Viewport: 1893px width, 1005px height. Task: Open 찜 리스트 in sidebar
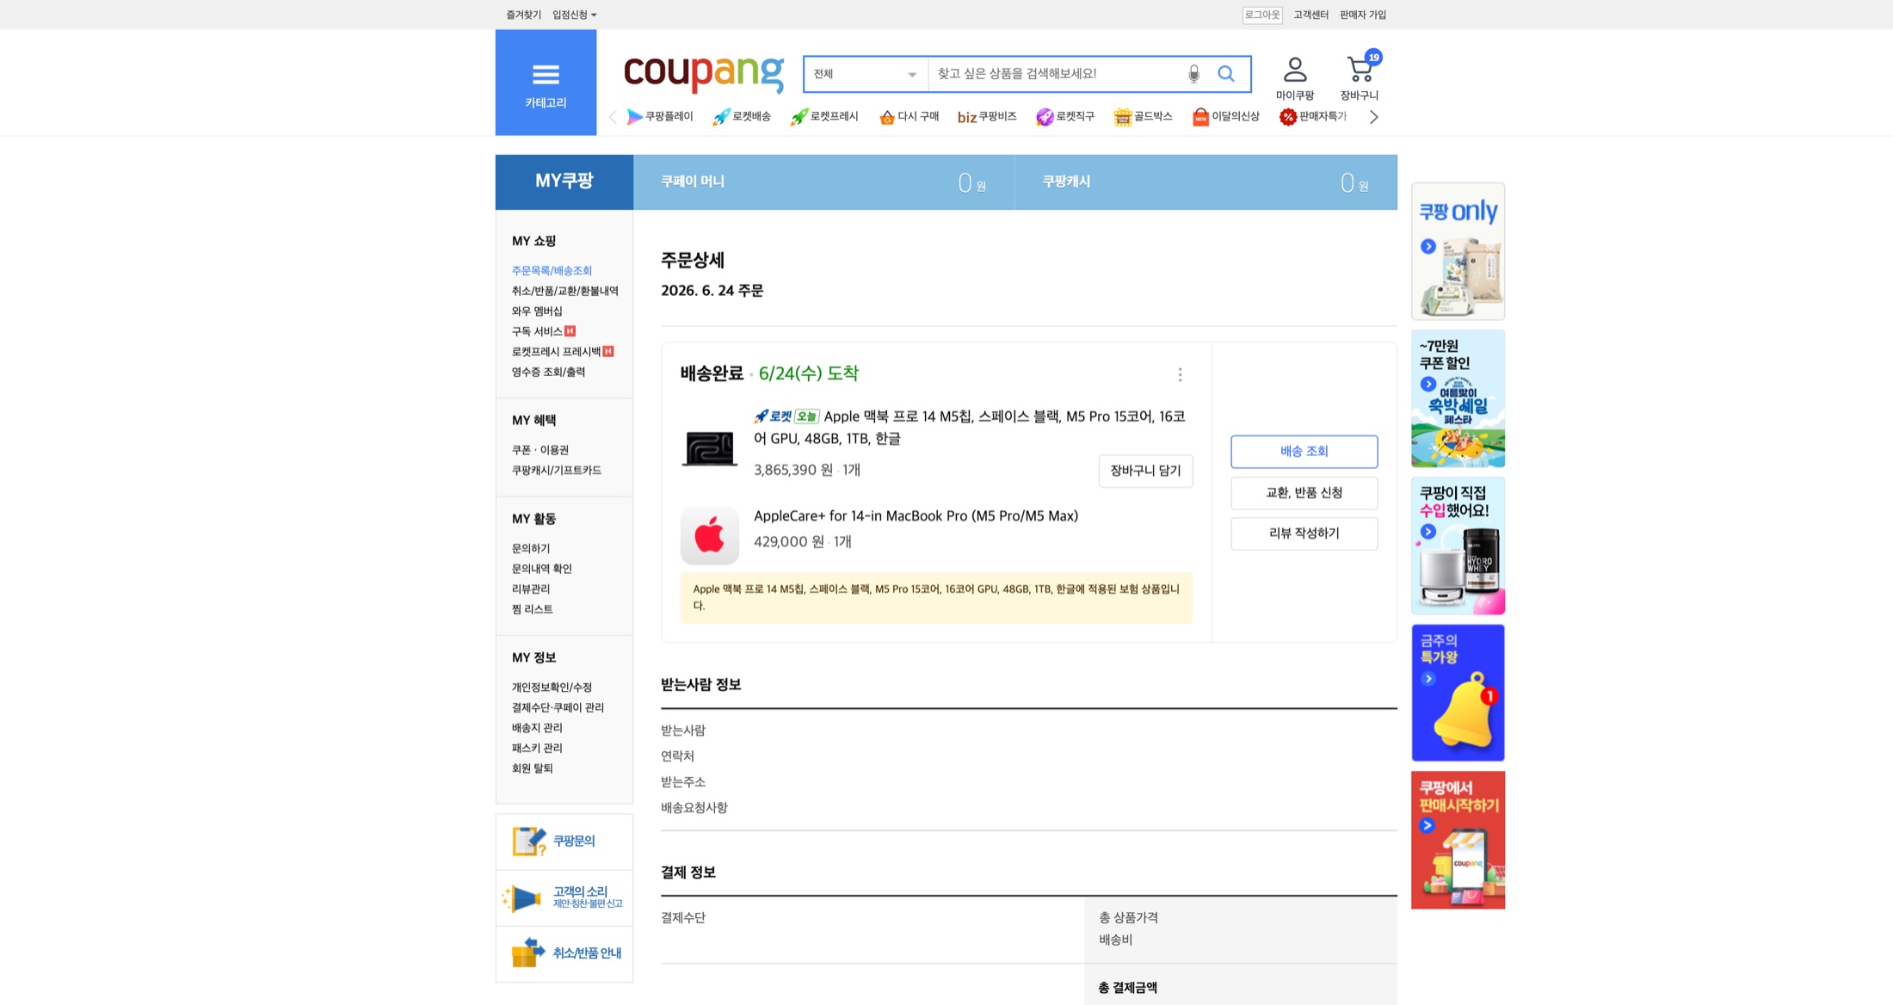pyautogui.click(x=532, y=609)
